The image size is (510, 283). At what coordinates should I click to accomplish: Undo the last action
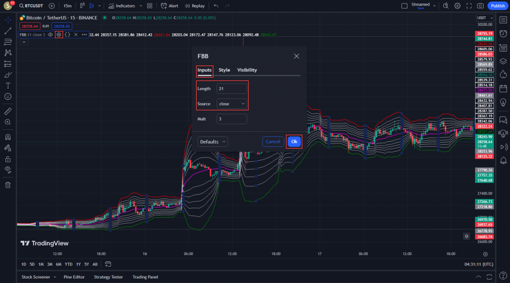coord(216,6)
